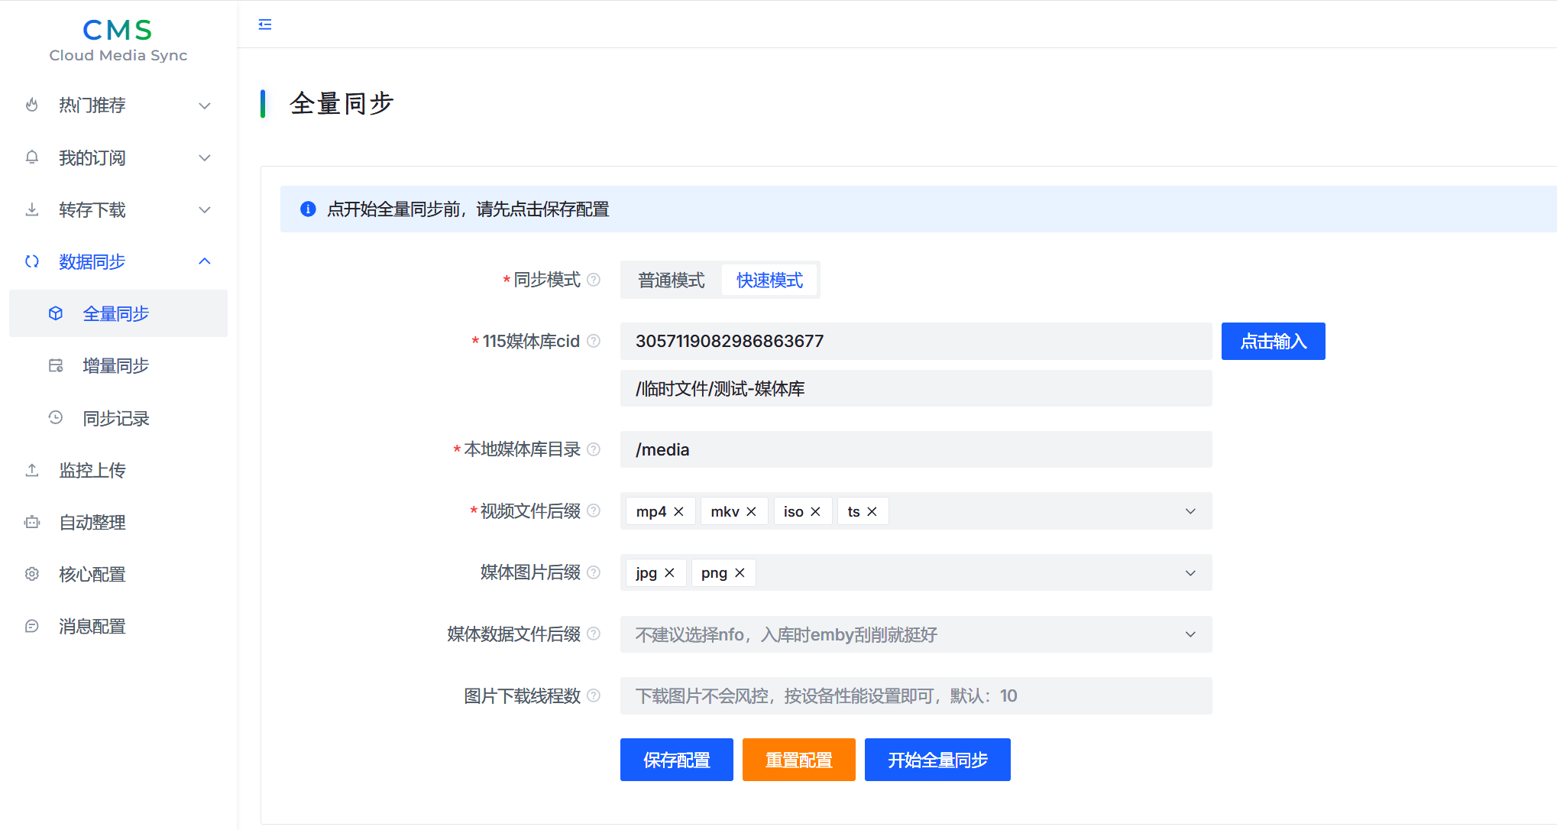Viewport: 1557px width, 830px height.
Task: Click the 监控上传 upload icon
Action: (31, 470)
